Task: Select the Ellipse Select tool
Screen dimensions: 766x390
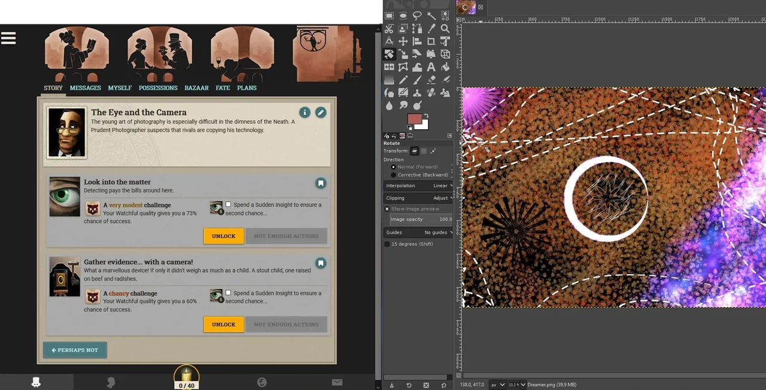Action: coord(403,16)
